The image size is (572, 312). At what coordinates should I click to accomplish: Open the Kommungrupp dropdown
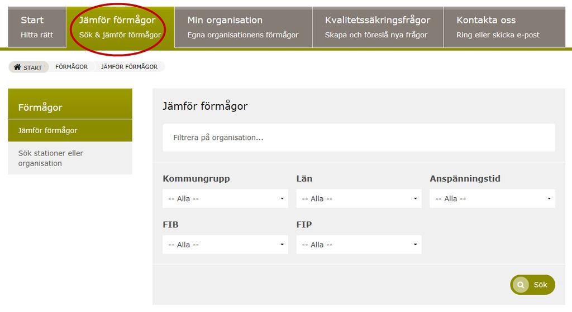[225, 198]
